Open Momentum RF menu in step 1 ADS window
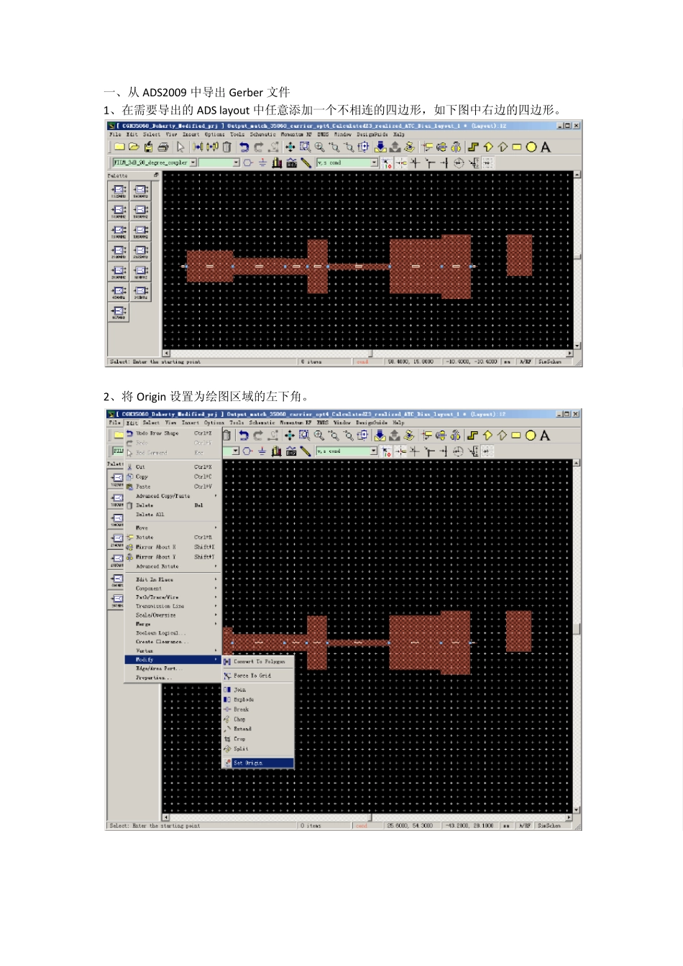The width and height of the screenshot is (683, 966). pos(296,134)
